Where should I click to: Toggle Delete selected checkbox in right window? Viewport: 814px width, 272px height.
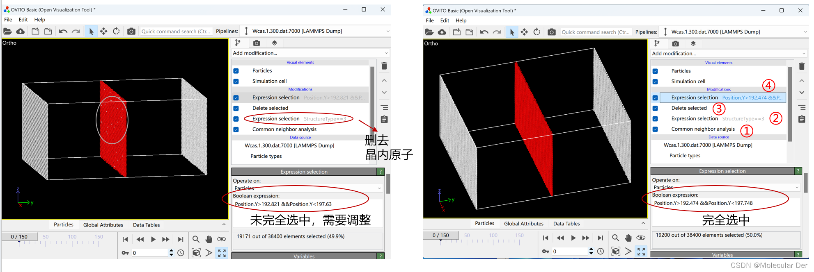coord(655,109)
